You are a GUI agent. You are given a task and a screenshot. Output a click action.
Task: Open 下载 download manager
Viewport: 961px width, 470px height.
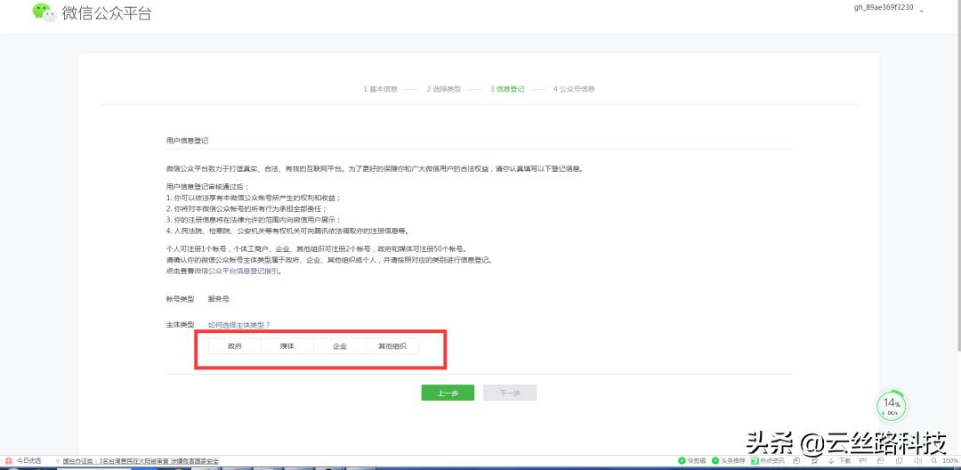coord(839,461)
